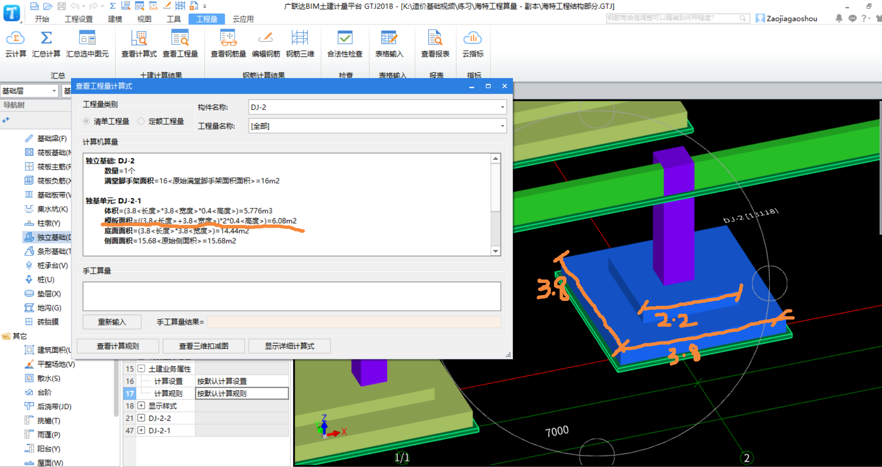Expand the DJ-2-1 property row
Image resolution: width=882 pixels, height=467 pixels.
tap(141, 430)
